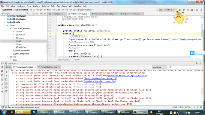
Task: Jump up the stack trace arrow
Action: point(6,72)
